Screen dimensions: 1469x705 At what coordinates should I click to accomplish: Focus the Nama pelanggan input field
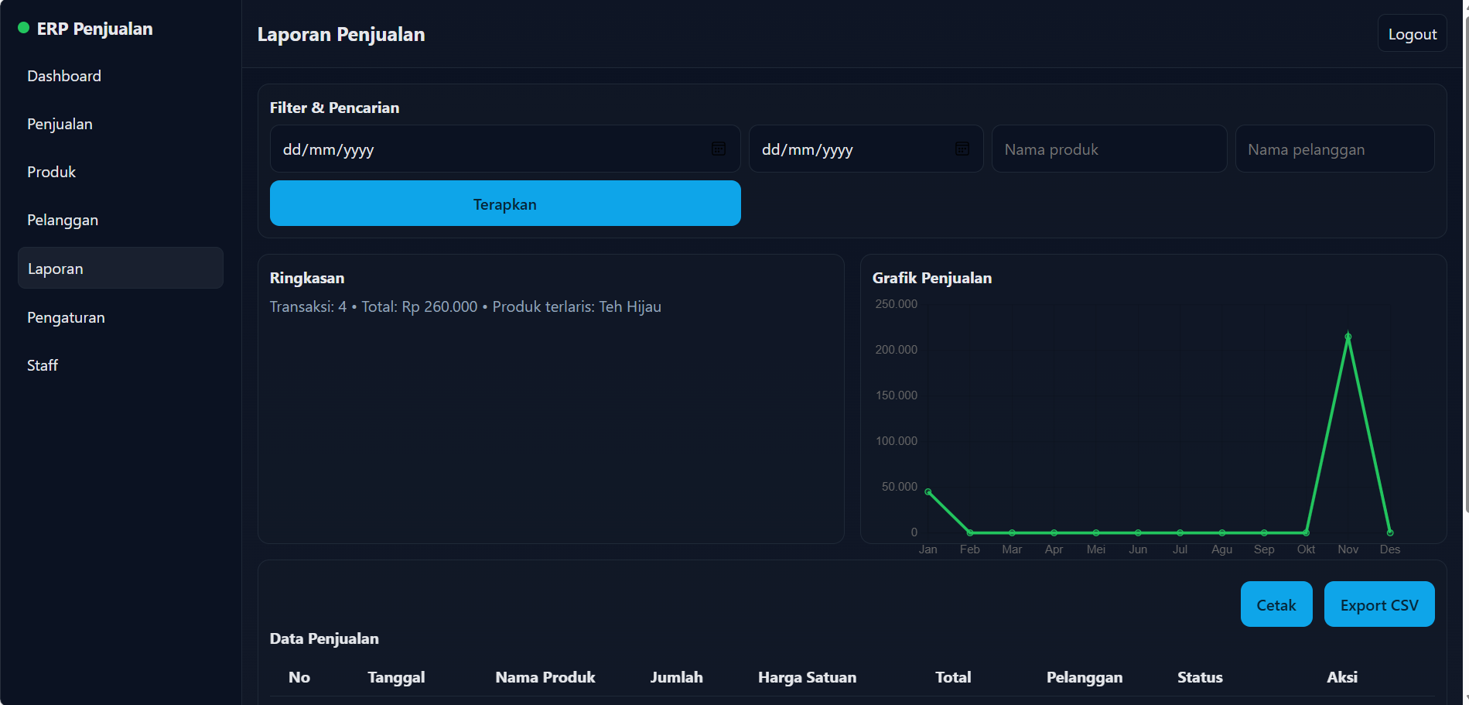pos(1334,149)
